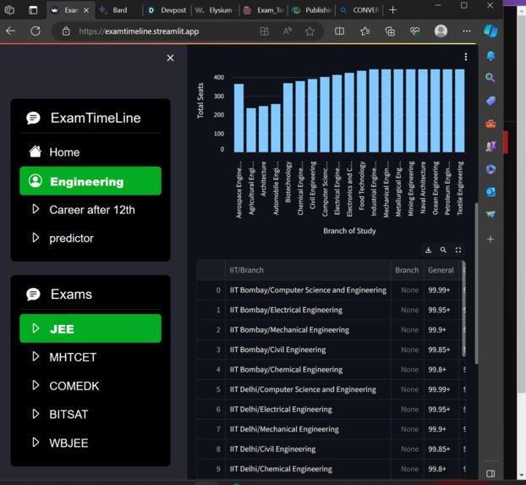Open the workspaces icon at top left
The image size is (526, 485).
coord(9,10)
